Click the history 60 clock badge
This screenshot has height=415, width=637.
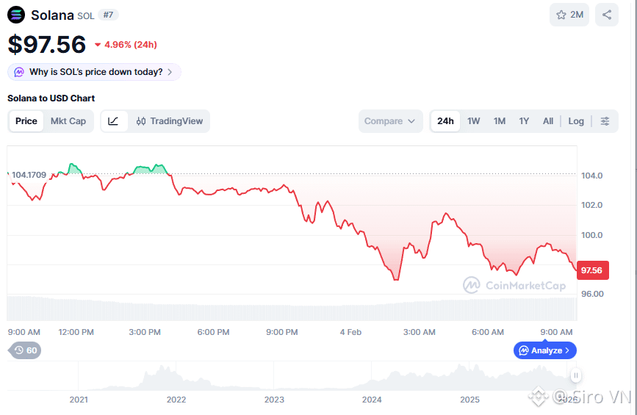coord(26,350)
